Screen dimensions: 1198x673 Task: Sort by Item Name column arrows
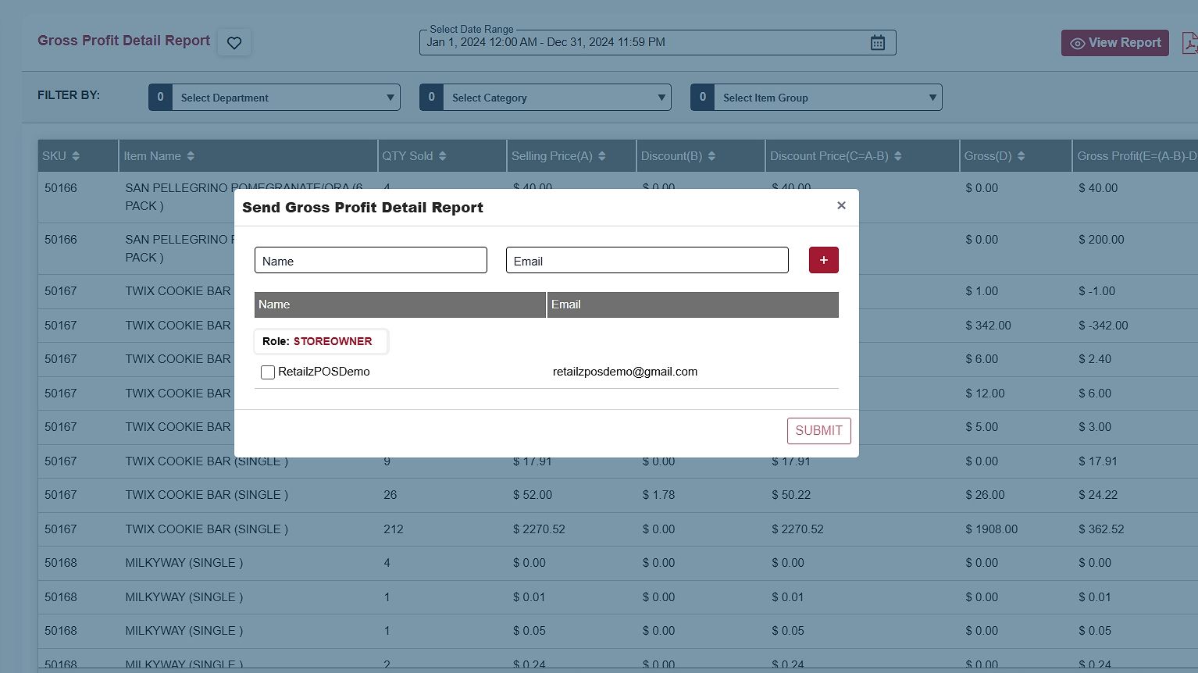pos(191,156)
